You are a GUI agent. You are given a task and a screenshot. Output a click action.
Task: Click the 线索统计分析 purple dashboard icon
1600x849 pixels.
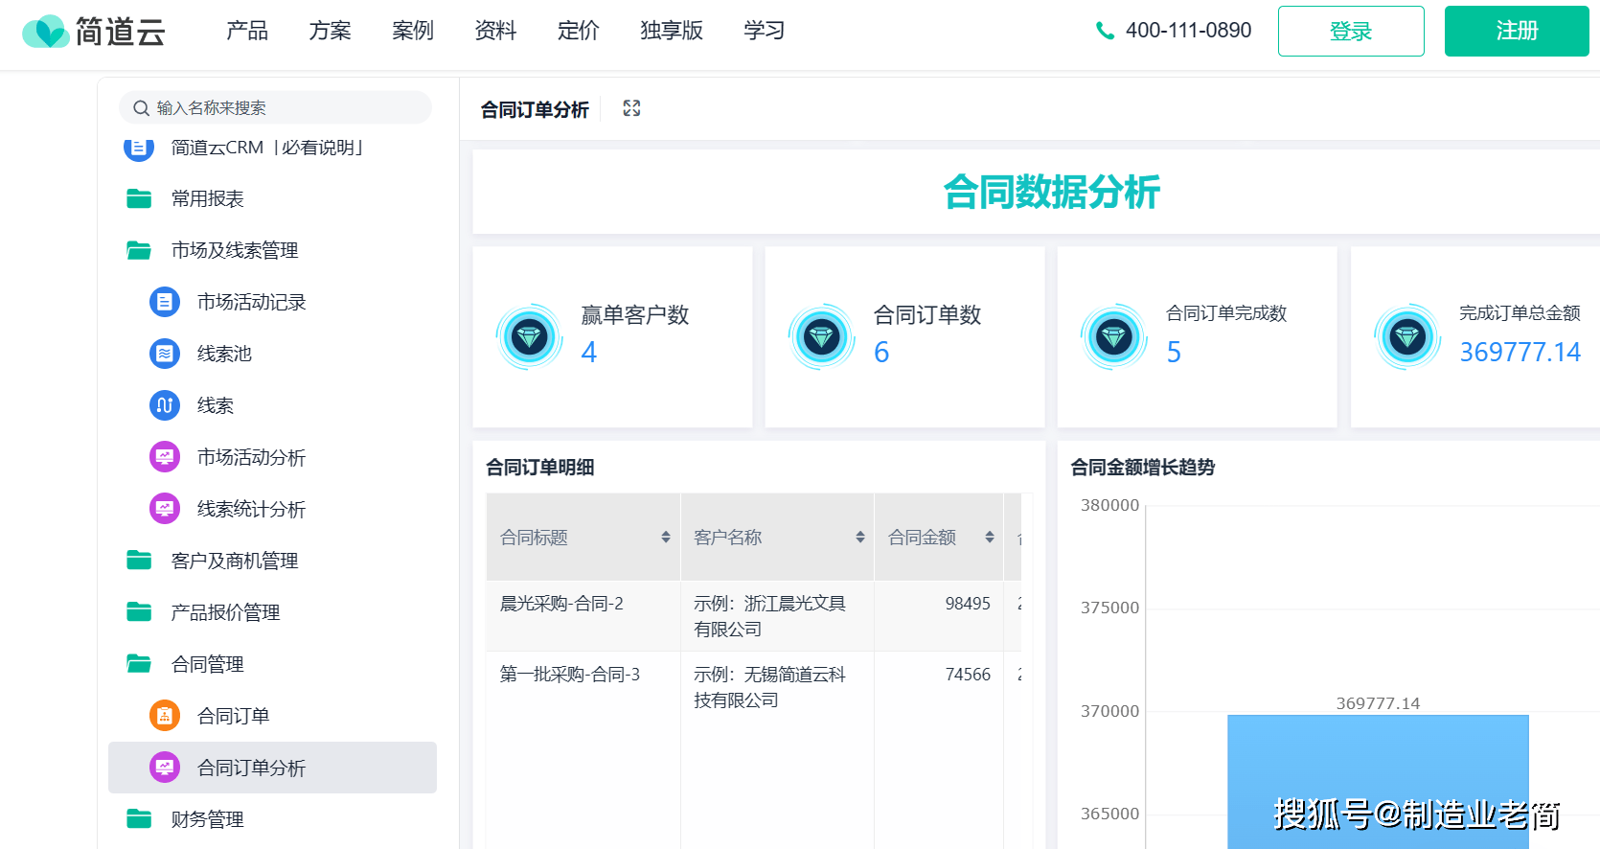coord(165,509)
